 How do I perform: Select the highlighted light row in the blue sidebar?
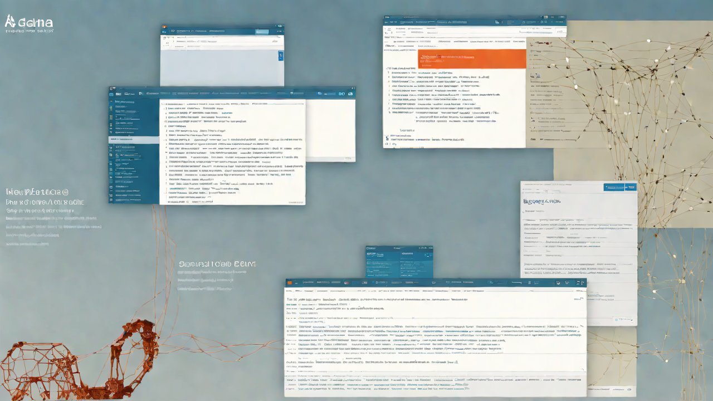tap(134, 140)
